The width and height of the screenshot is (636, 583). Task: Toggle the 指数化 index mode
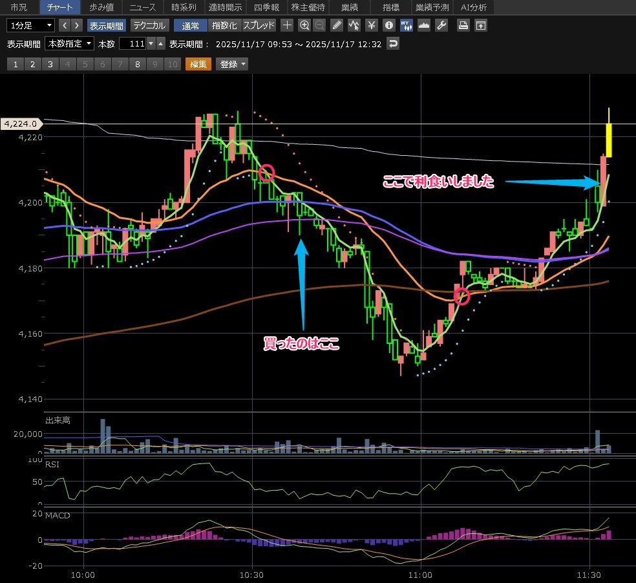click(x=224, y=26)
